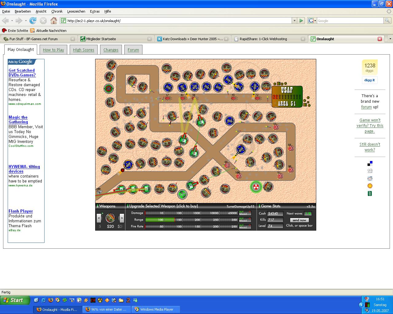Open the Magic the Gathering ad link
393x314 pixels.
tap(18, 120)
